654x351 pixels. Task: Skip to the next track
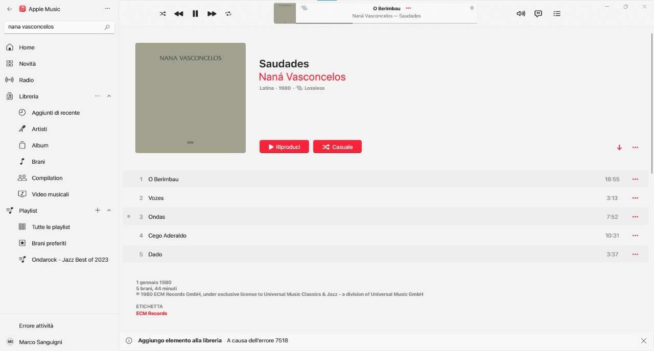(x=212, y=14)
